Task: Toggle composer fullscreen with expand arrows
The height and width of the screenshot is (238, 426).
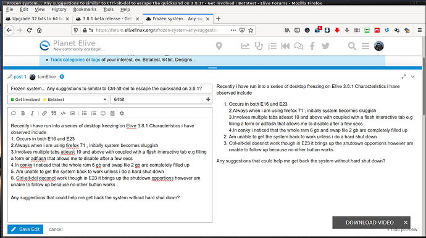Action: coord(404,77)
